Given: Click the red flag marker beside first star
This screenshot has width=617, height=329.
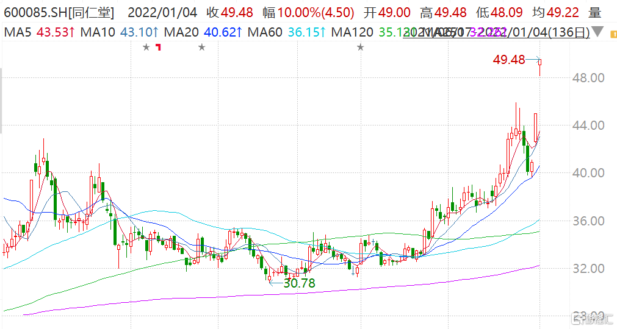Looking at the screenshot, I should pos(158,48).
